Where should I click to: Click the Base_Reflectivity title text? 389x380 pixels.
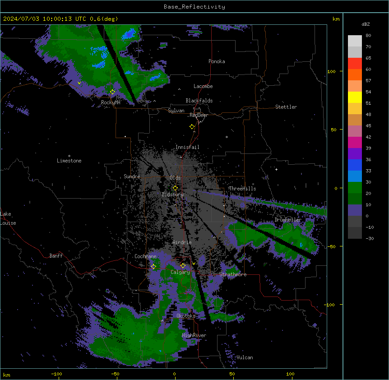coord(194,7)
